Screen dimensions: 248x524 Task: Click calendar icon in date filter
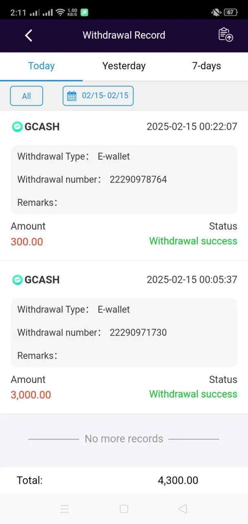tap(72, 96)
